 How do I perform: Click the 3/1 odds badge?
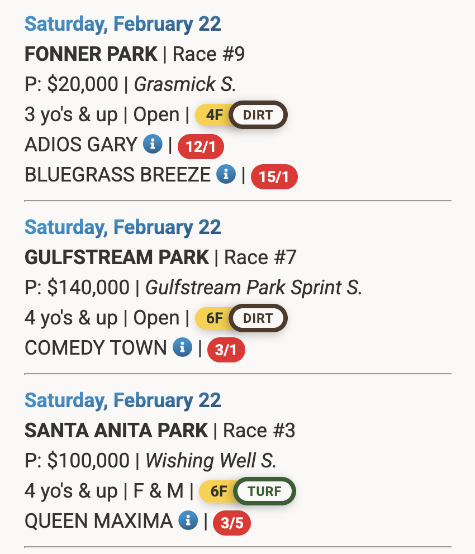(x=226, y=350)
